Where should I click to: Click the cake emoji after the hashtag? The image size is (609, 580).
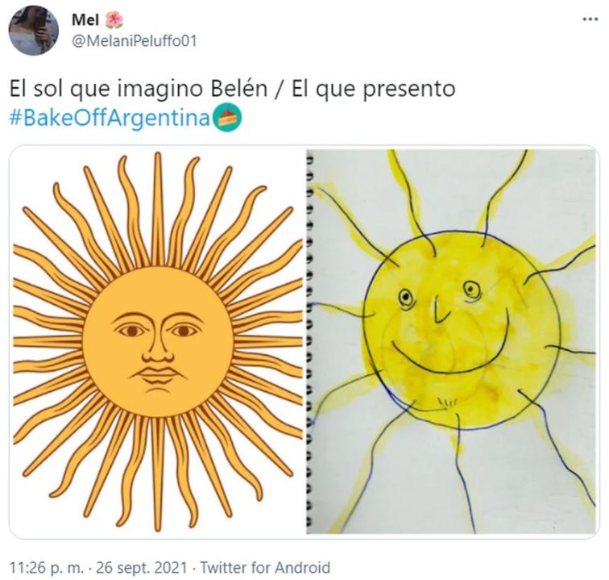coord(231,119)
